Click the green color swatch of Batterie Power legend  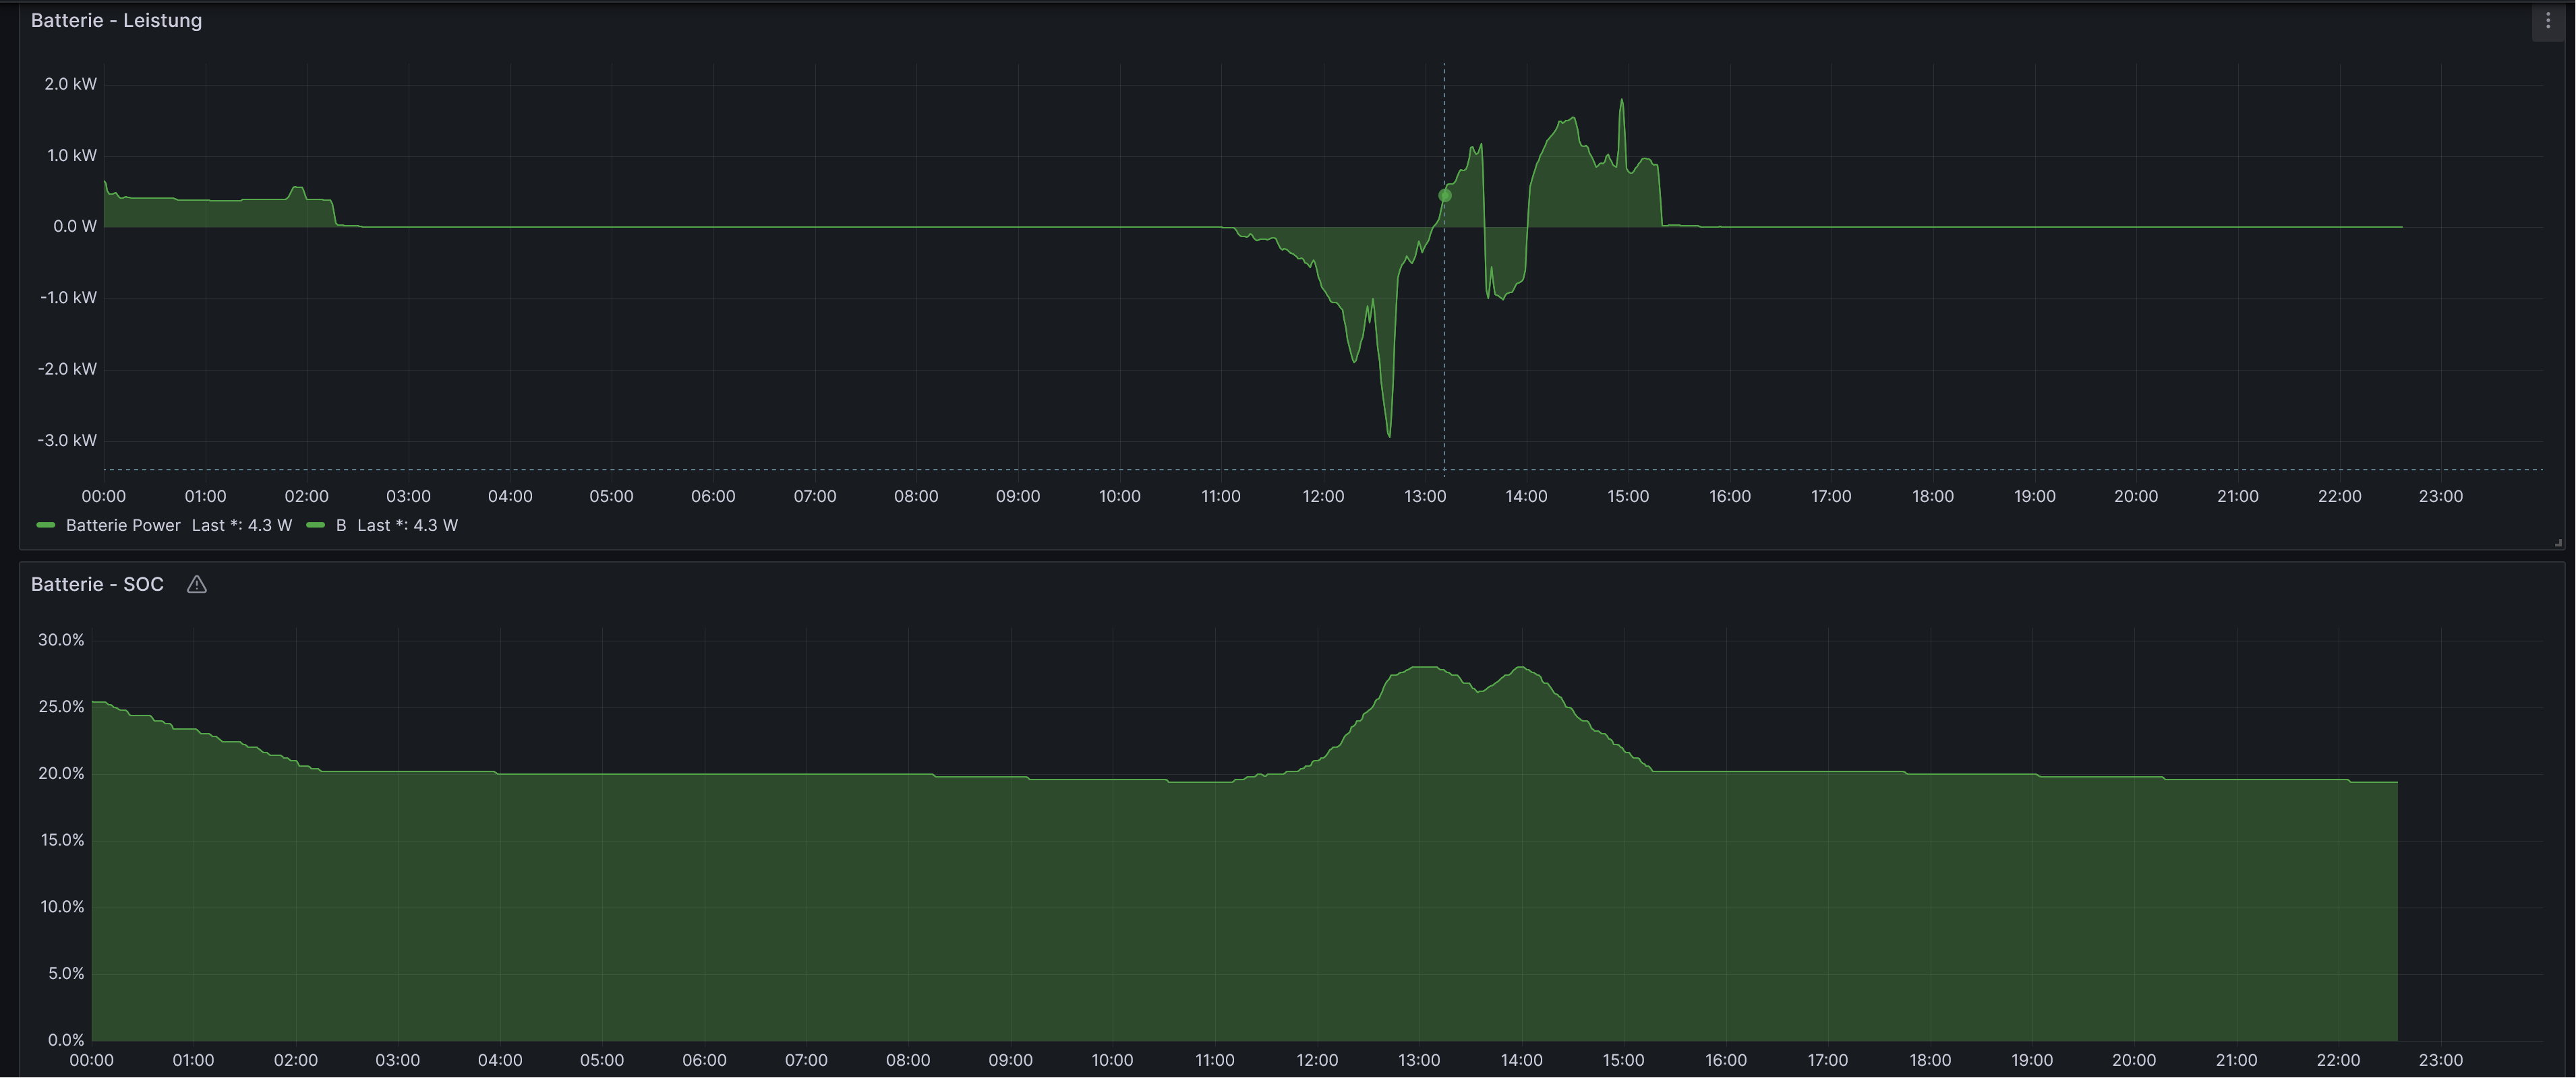[x=45, y=524]
